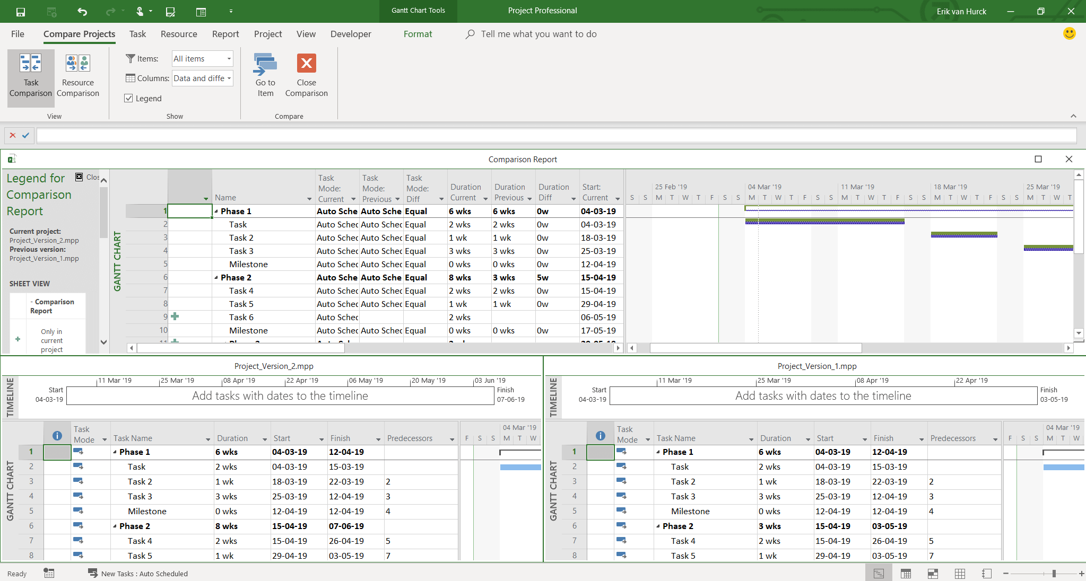Switch to the Format tab
The image size is (1086, 581).
[418, 34]
